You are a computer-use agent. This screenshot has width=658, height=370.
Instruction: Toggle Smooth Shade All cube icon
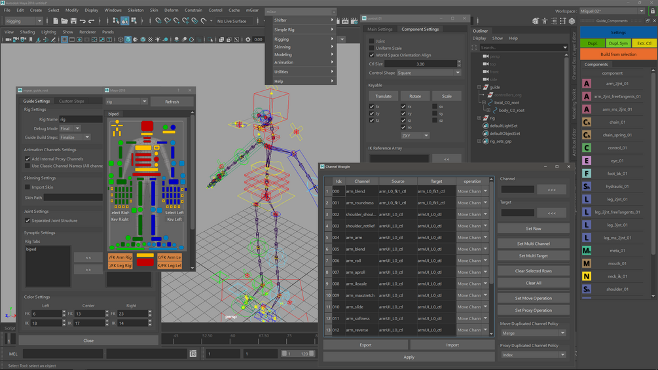[128, 39]
